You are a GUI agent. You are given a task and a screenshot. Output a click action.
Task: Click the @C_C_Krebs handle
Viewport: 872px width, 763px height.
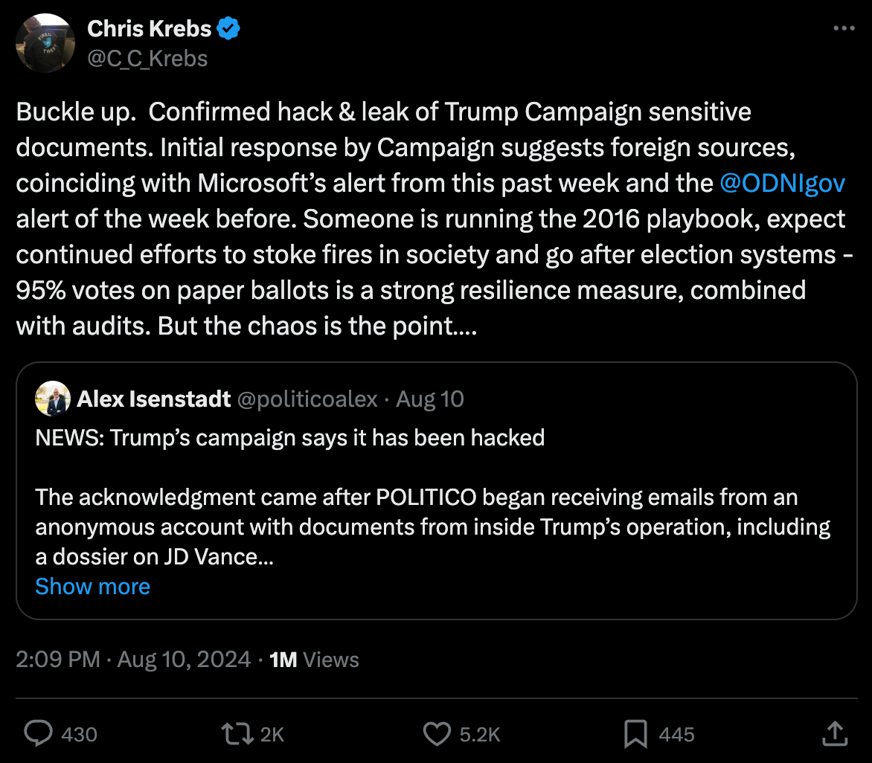[147, 58]
